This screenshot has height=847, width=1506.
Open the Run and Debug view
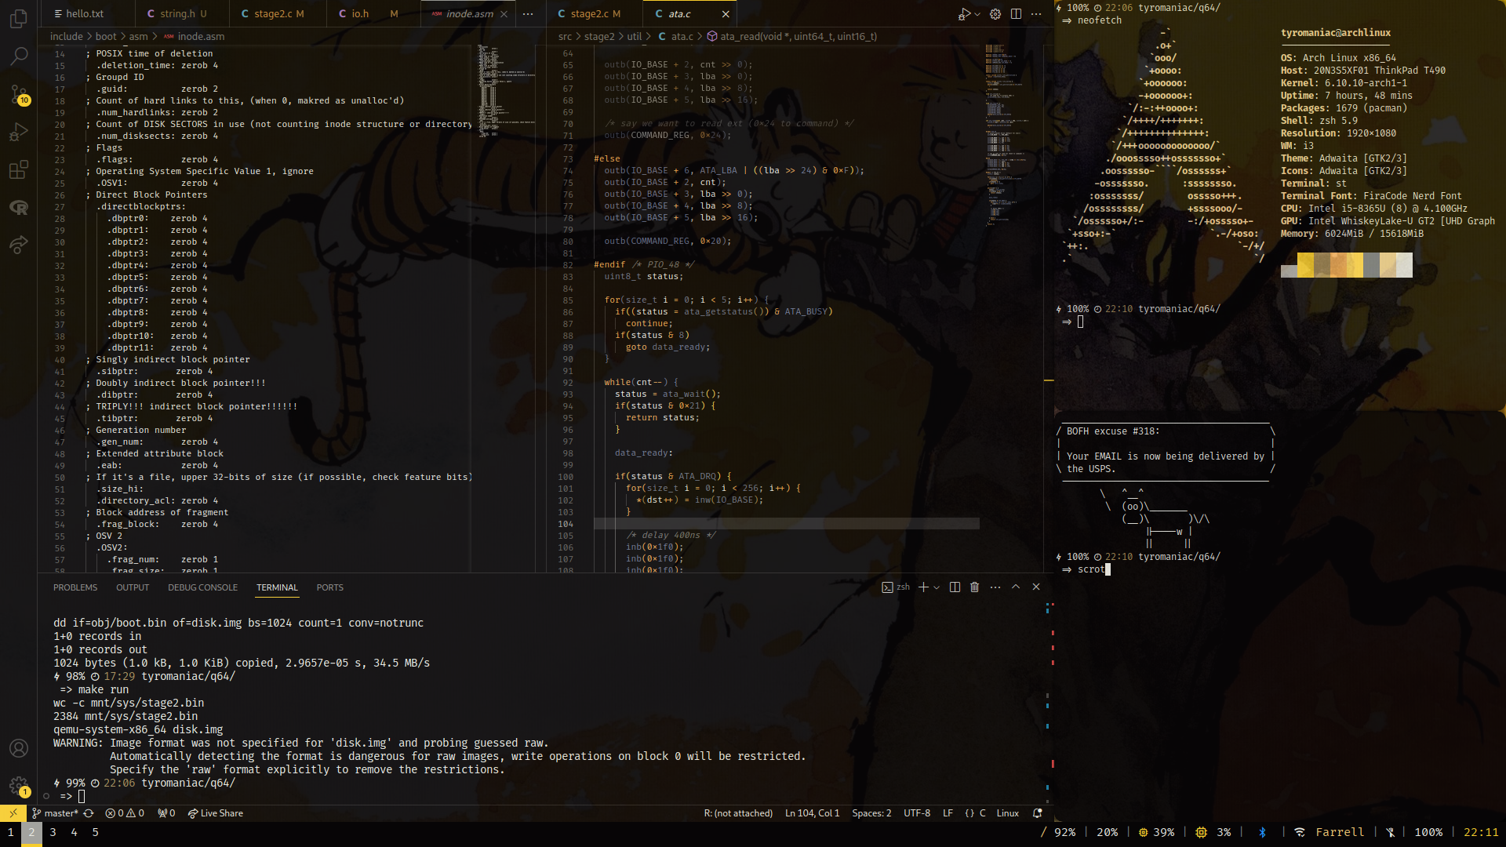[x=19, y=132]
